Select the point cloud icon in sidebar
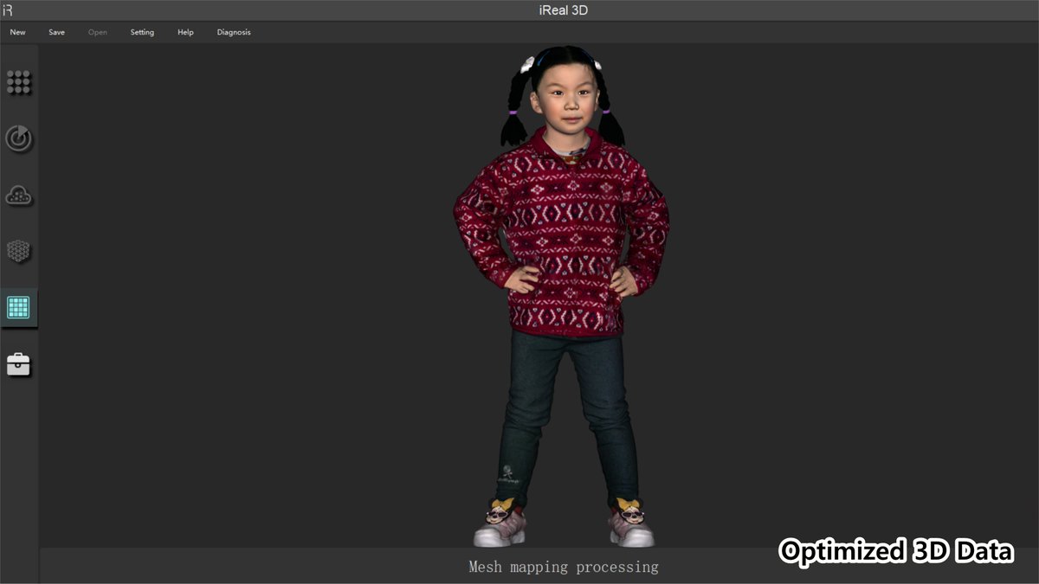 coord(19,196)
